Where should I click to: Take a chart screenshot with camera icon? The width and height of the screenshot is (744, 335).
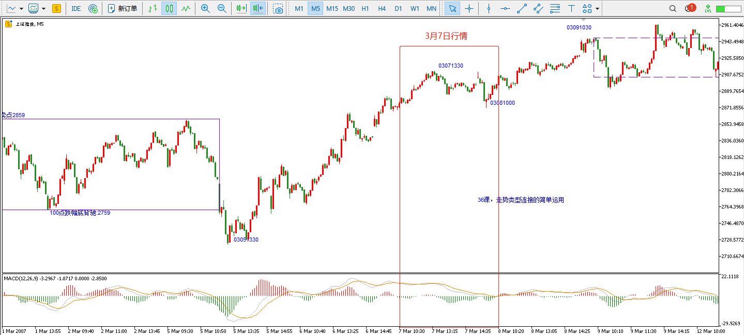coord(278,8)
